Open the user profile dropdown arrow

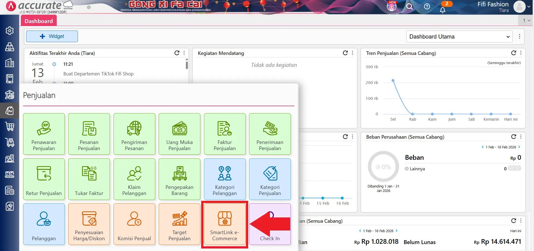pos(528,7)
